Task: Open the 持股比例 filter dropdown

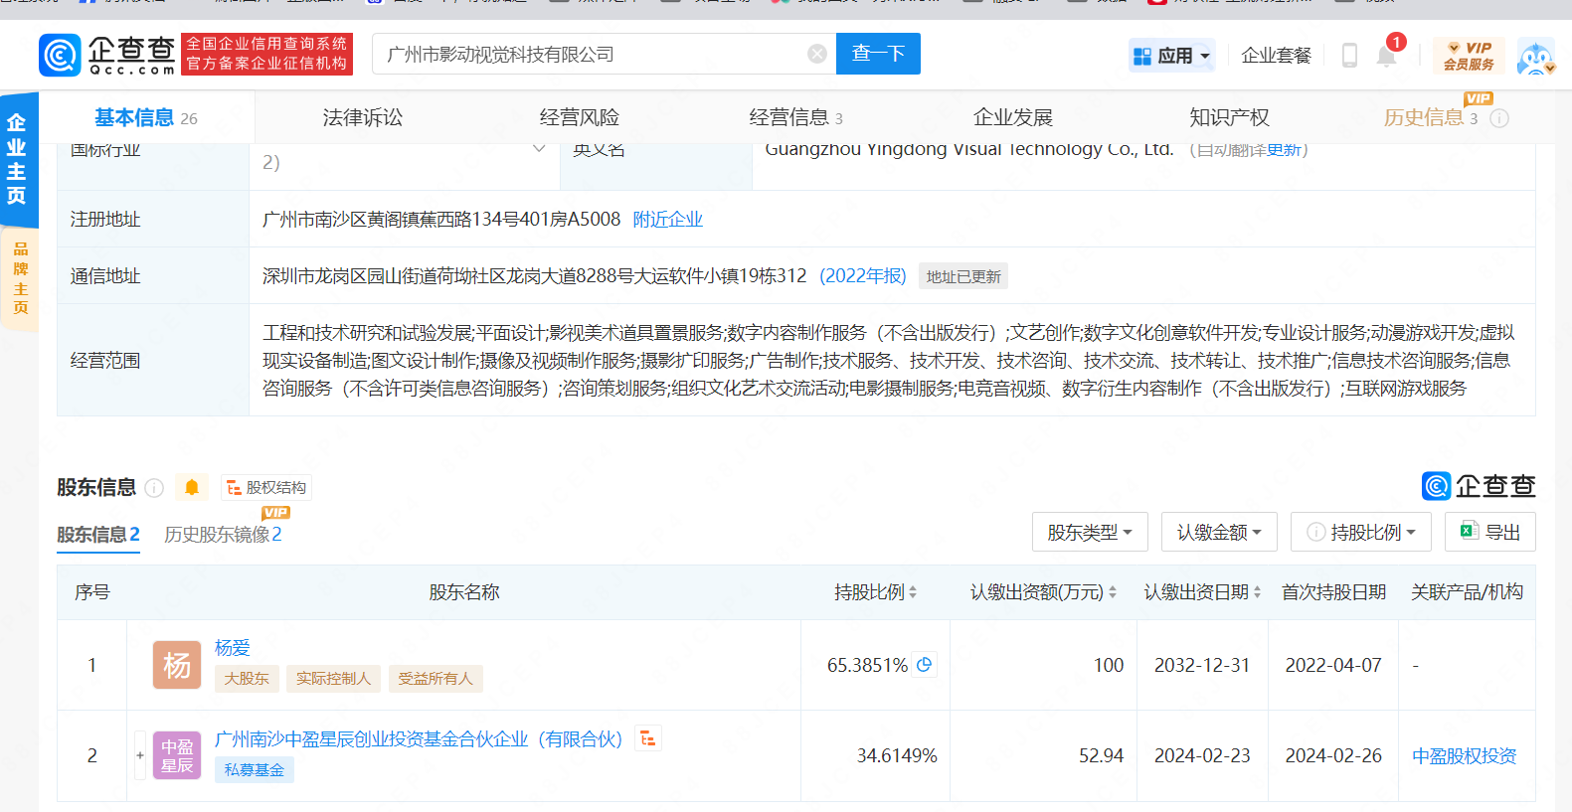Action: tap(1360, 532)
